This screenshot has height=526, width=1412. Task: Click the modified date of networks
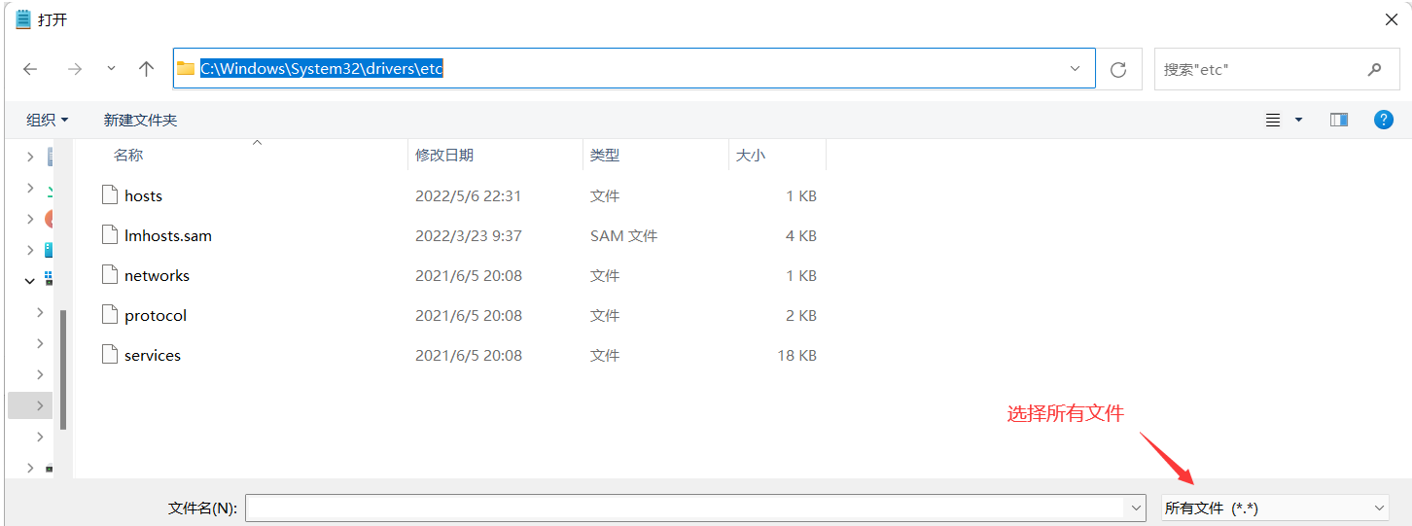click(469, 275)
